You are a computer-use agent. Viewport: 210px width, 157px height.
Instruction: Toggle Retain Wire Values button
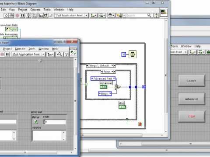pyautogui.click(x=35, y=15)
